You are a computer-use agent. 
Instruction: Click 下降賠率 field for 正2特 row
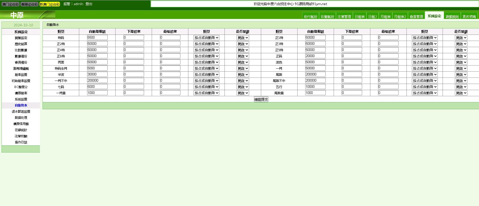pos(134,44)
